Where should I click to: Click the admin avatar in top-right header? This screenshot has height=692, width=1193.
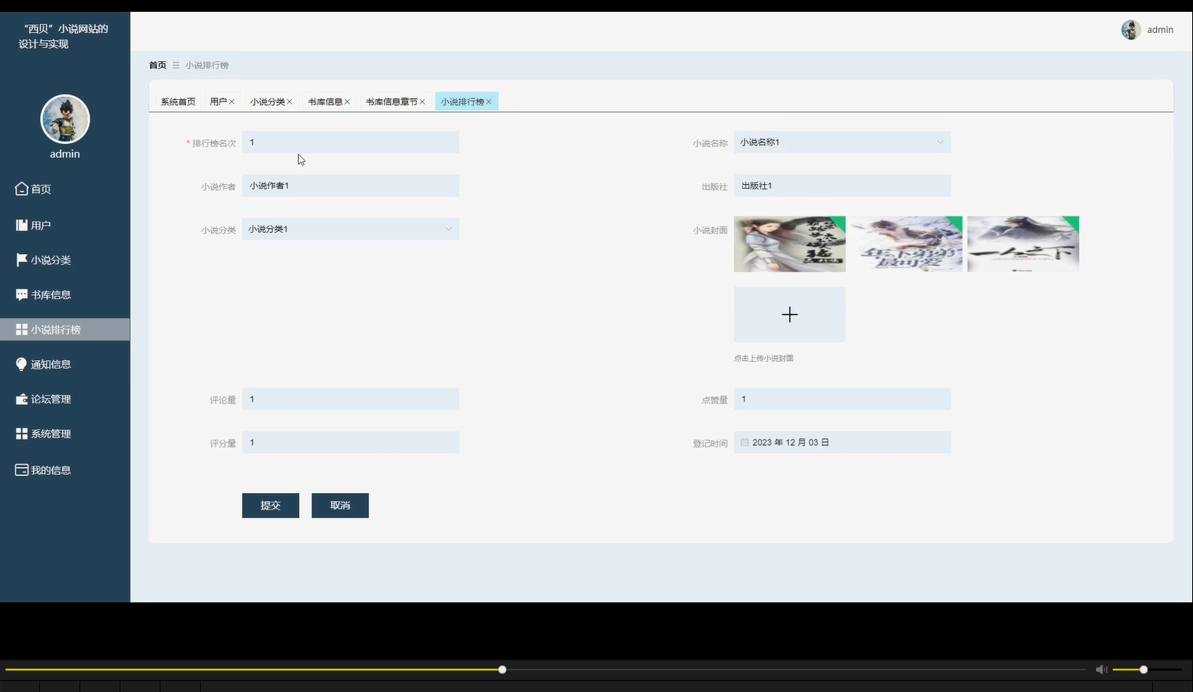tap(1131, 30)
